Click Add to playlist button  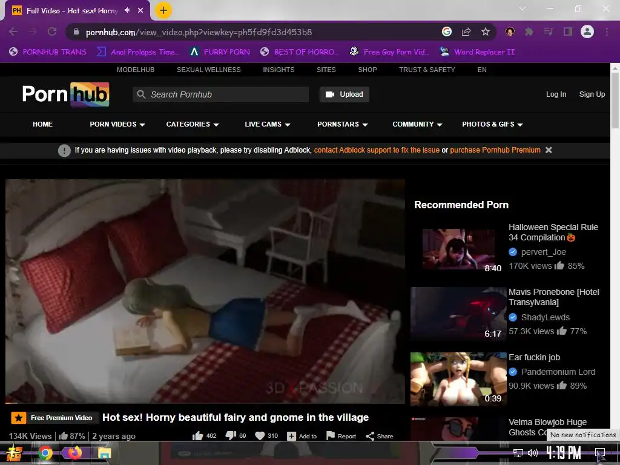click(x=302, y=436)
